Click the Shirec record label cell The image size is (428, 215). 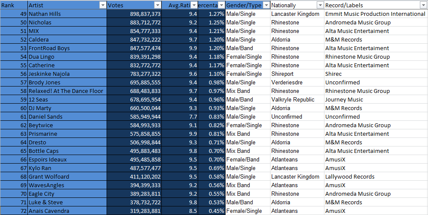coord(376,74)
